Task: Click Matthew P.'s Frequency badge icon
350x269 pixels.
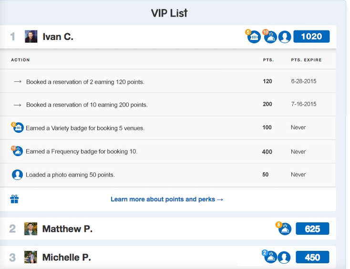Action: coord(285,229)
